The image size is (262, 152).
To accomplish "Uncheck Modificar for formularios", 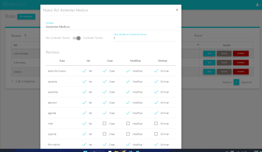I will [x=128, y=145].
